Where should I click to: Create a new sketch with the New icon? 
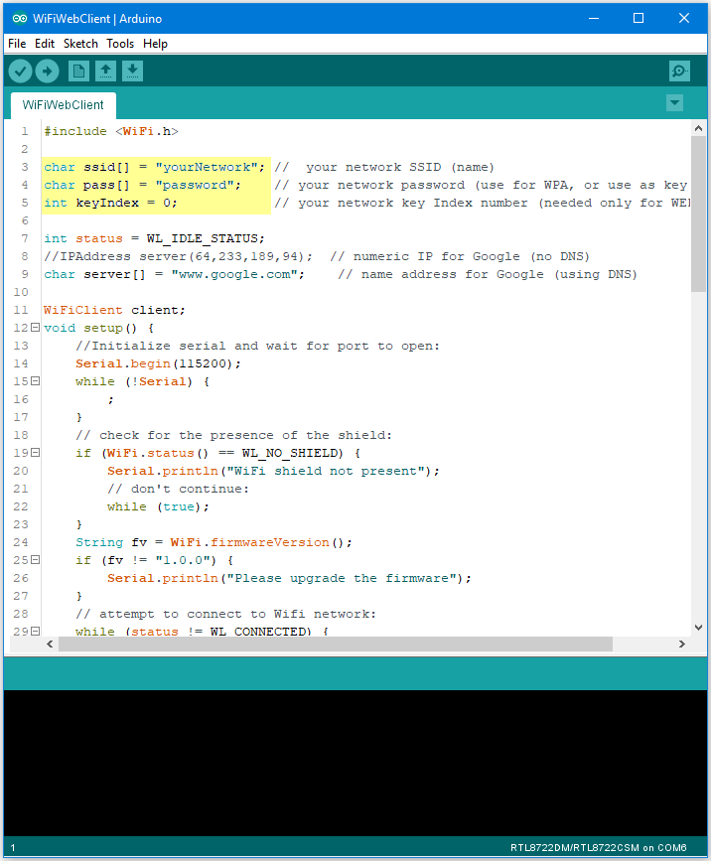(x=78, y=71)
